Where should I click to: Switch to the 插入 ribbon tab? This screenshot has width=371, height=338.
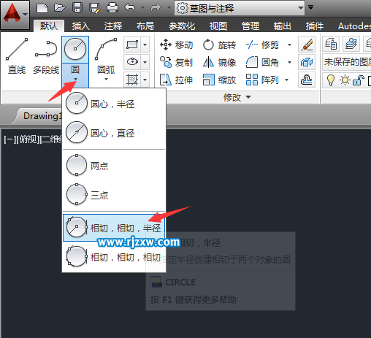tap(81, 26)
